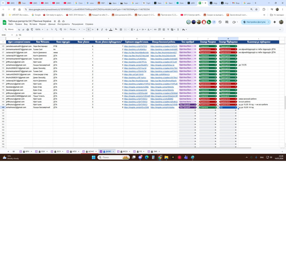This screenshot has height=261, width=286.
Task: Click the taskbar Поиск search box
Action: (114, 157)
